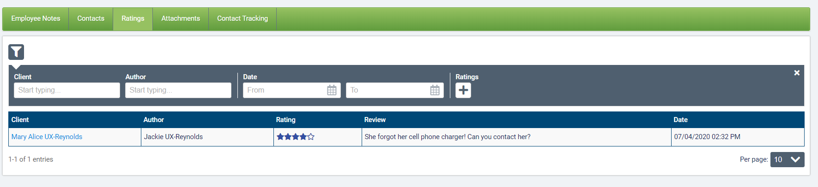Open the From date calendar picker
The height and width of the screenshot is (187, 818).
pos(332,90)
